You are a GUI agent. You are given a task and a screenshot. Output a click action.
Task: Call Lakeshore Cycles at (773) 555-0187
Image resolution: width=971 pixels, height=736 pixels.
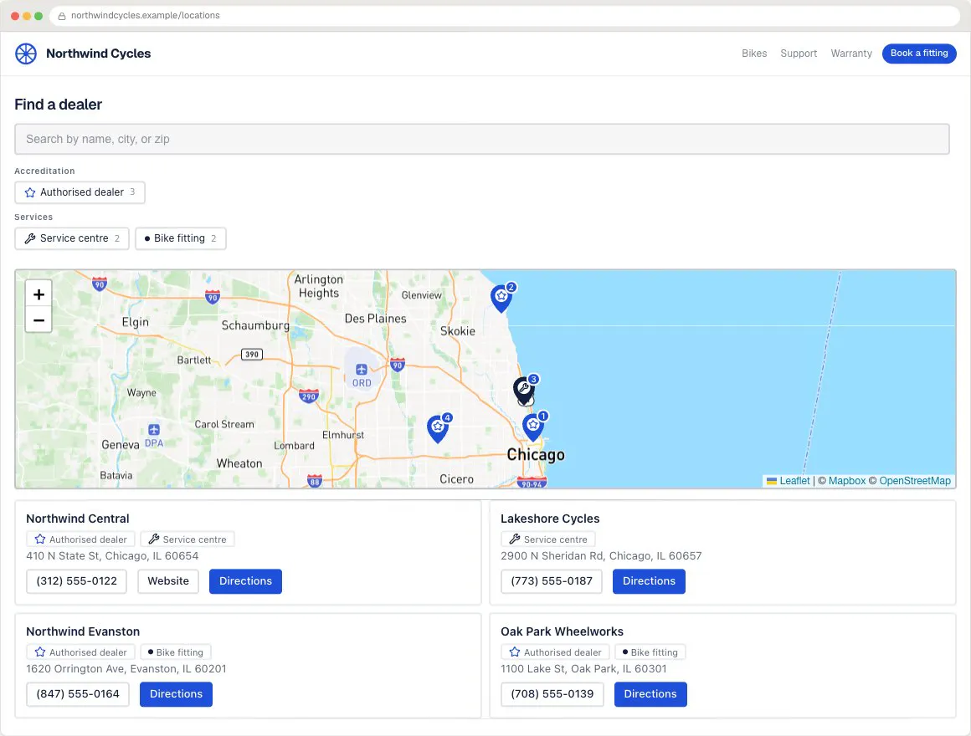click(552, 581)
